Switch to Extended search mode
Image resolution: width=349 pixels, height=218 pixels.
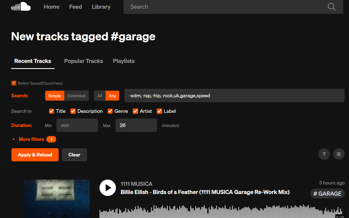pyautogui.click(x=77, y=96)
